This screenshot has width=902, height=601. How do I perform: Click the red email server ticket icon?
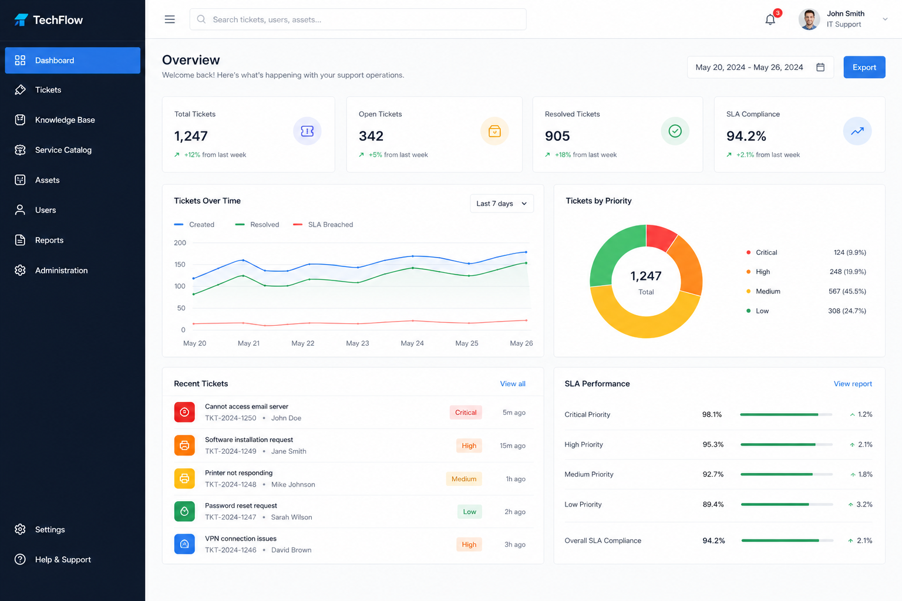click(x=184, y=412)
